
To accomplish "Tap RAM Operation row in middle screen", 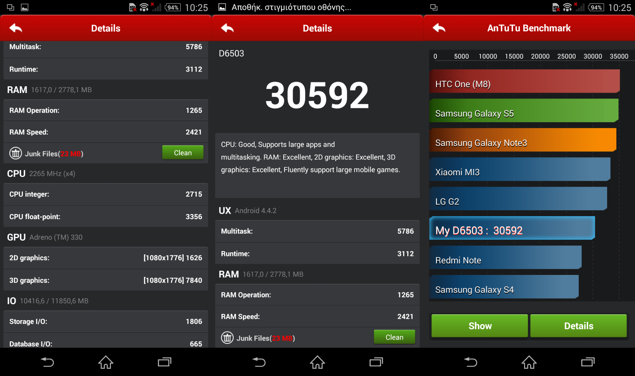I will coord(317,295).
